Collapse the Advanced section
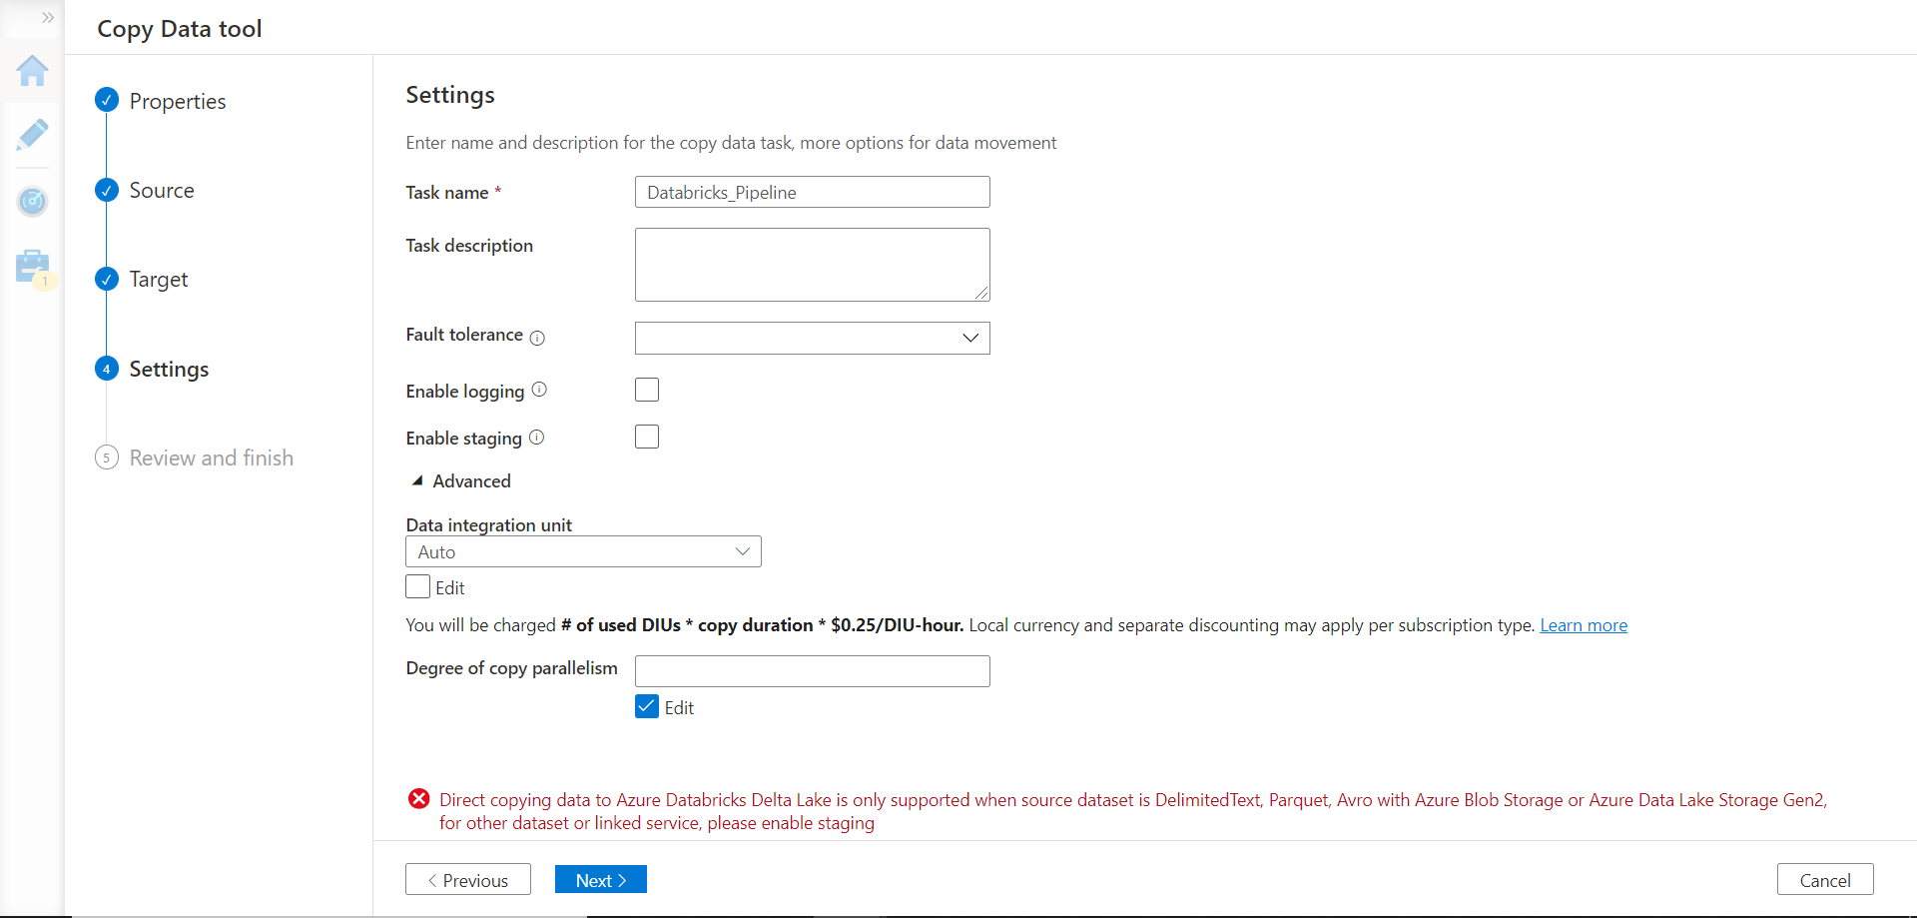This screenshot has height=918, width=1917. point(417,481)
